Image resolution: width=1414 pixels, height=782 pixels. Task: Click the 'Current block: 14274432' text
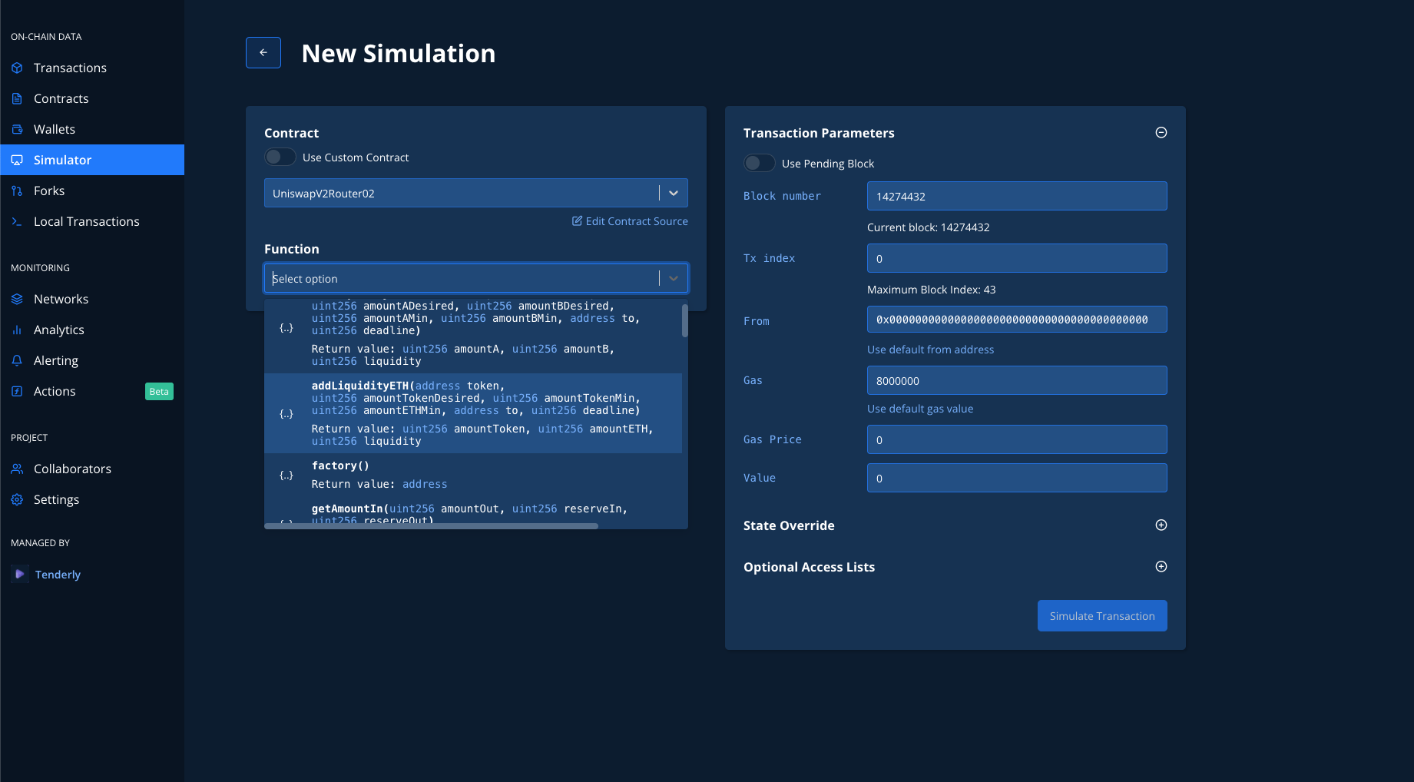(x=929, y=227)
